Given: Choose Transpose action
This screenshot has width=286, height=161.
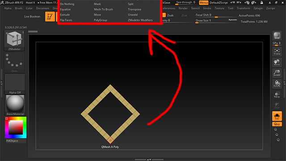Looking at the screenshot, I should click(x=135, y=9).
